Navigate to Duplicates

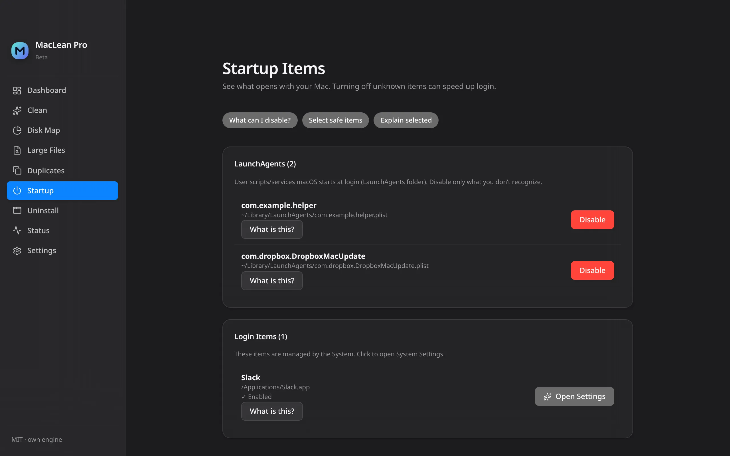pos(62,170)
